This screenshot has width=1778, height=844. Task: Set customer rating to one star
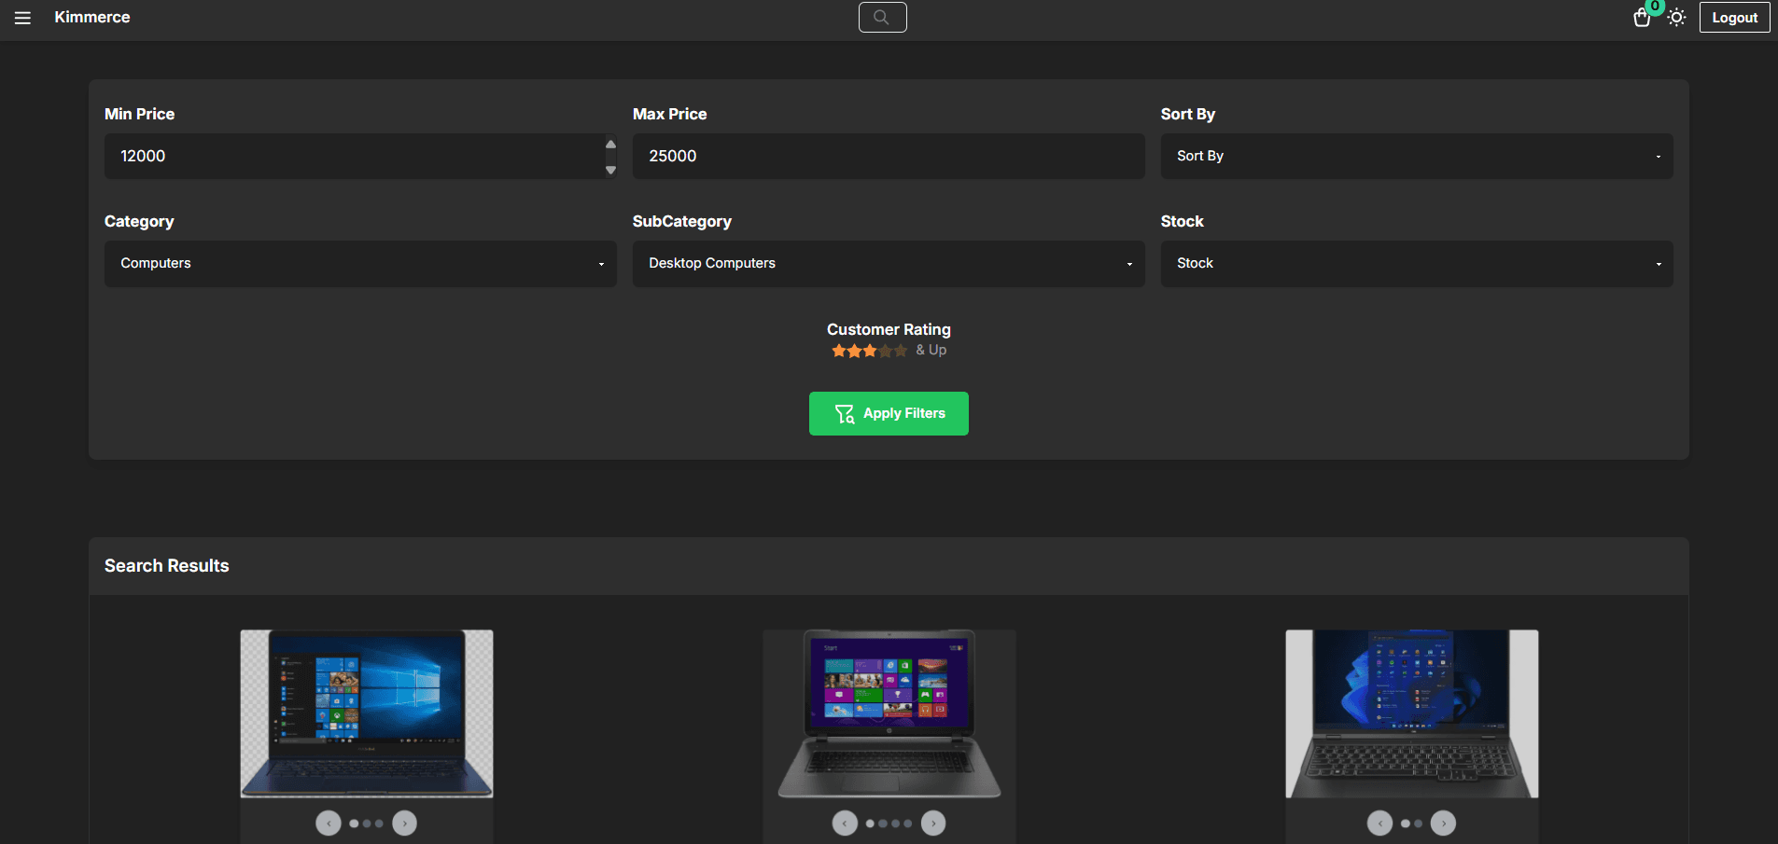tap(838, 350)
